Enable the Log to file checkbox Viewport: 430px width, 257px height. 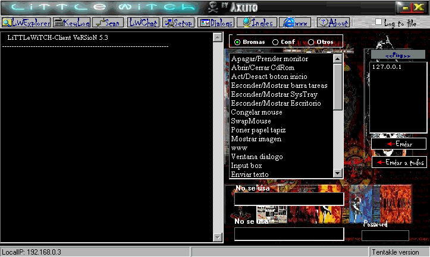[x=379, y=23]
